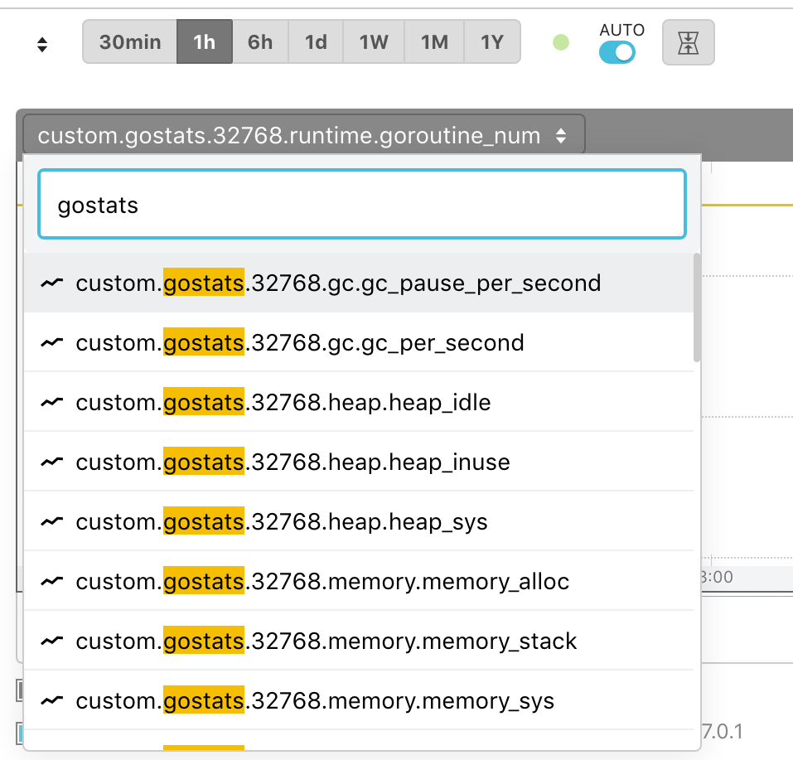Choose the heap.heap_sys metric
Viewport: 793px width, 760px height.
[x=359, y=521]
